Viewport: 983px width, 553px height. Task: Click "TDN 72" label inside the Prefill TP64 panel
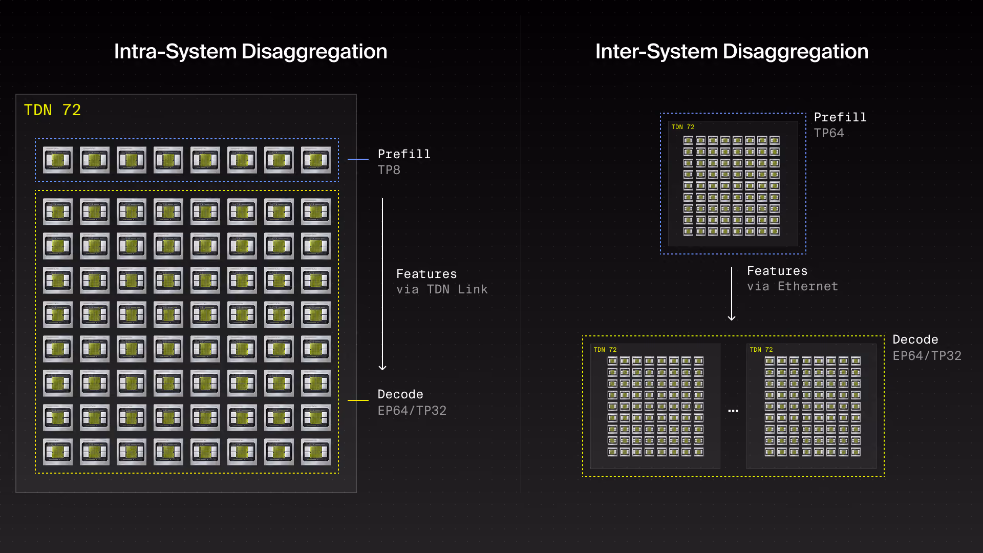click(x=683, y=127)
